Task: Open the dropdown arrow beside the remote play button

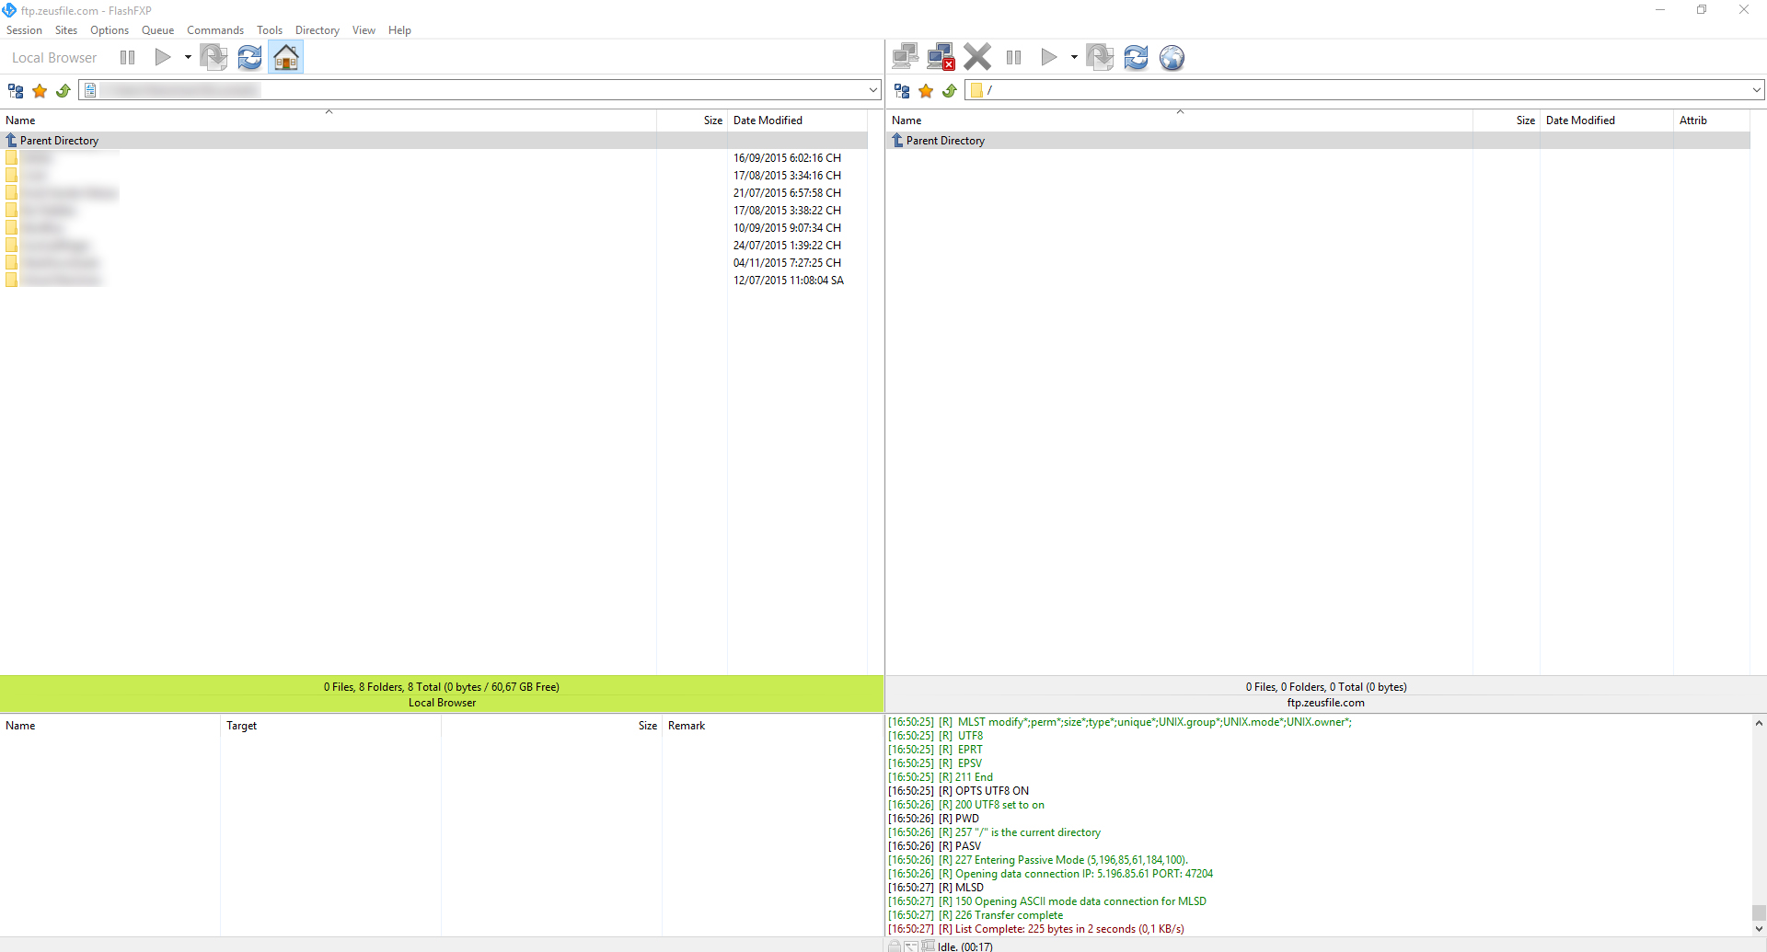Action: [x=1074, y=57]
